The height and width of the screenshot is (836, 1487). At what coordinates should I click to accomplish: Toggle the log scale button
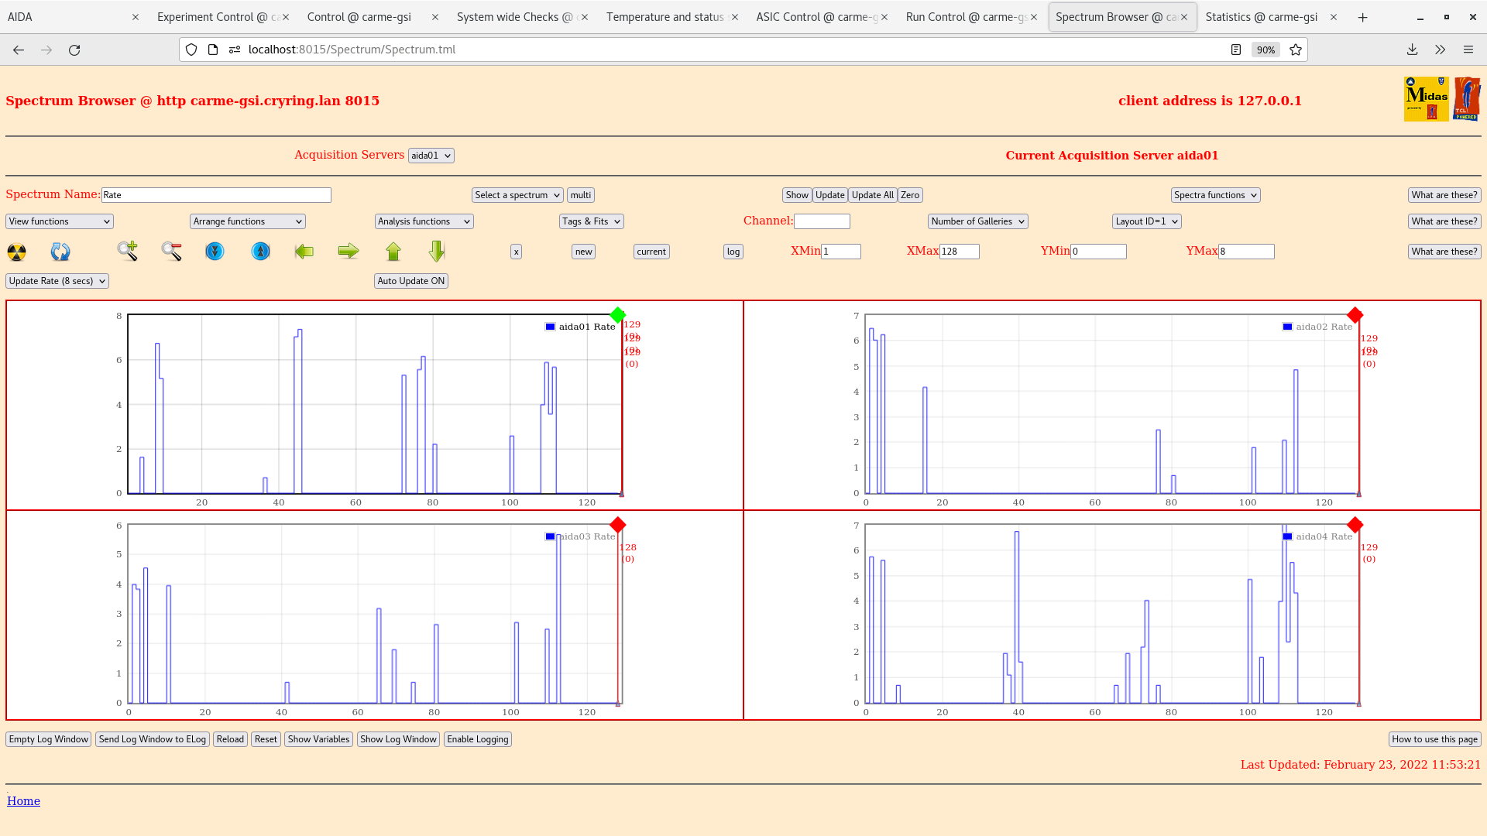tap(733, 252)
